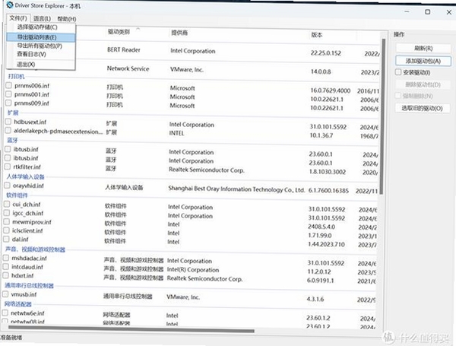Check the intcdaud.inf checkbox
The height and width of the screenshot is (346, 456).
click(6, 267)
